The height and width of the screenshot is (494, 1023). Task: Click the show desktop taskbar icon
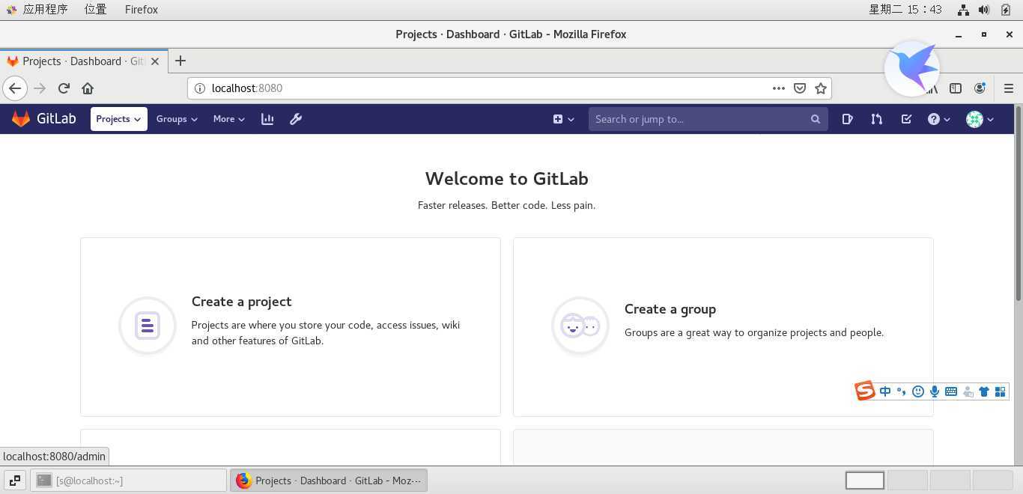[x=14, y=481]
